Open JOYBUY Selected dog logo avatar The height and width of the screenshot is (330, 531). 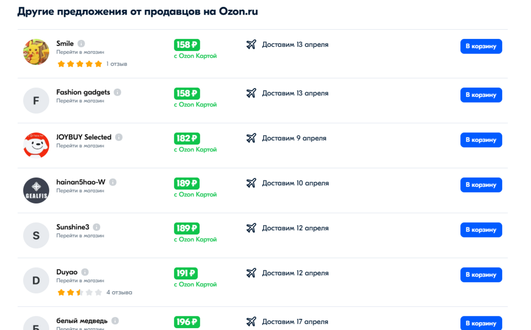click(36, 145)
